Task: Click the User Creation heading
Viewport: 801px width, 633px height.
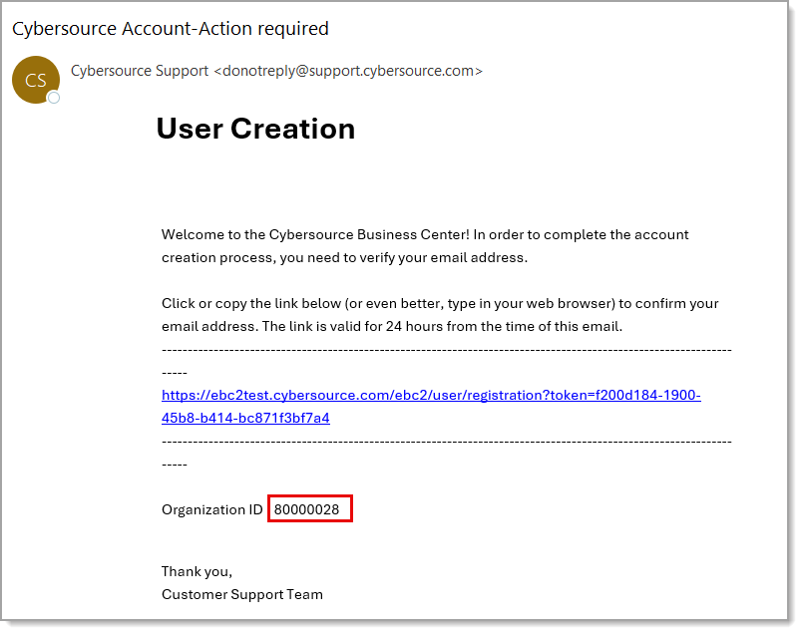Action: [x=255, y=129]
